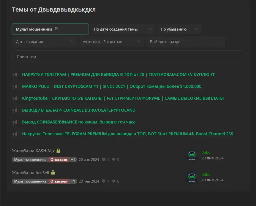Click megaphone icon beside MARKO POLO ad
This screenshot has width=256, height=206.
point(15,87)
